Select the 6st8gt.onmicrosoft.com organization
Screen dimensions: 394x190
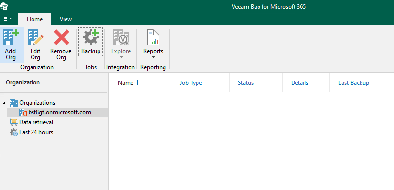[x=58, y=112]
